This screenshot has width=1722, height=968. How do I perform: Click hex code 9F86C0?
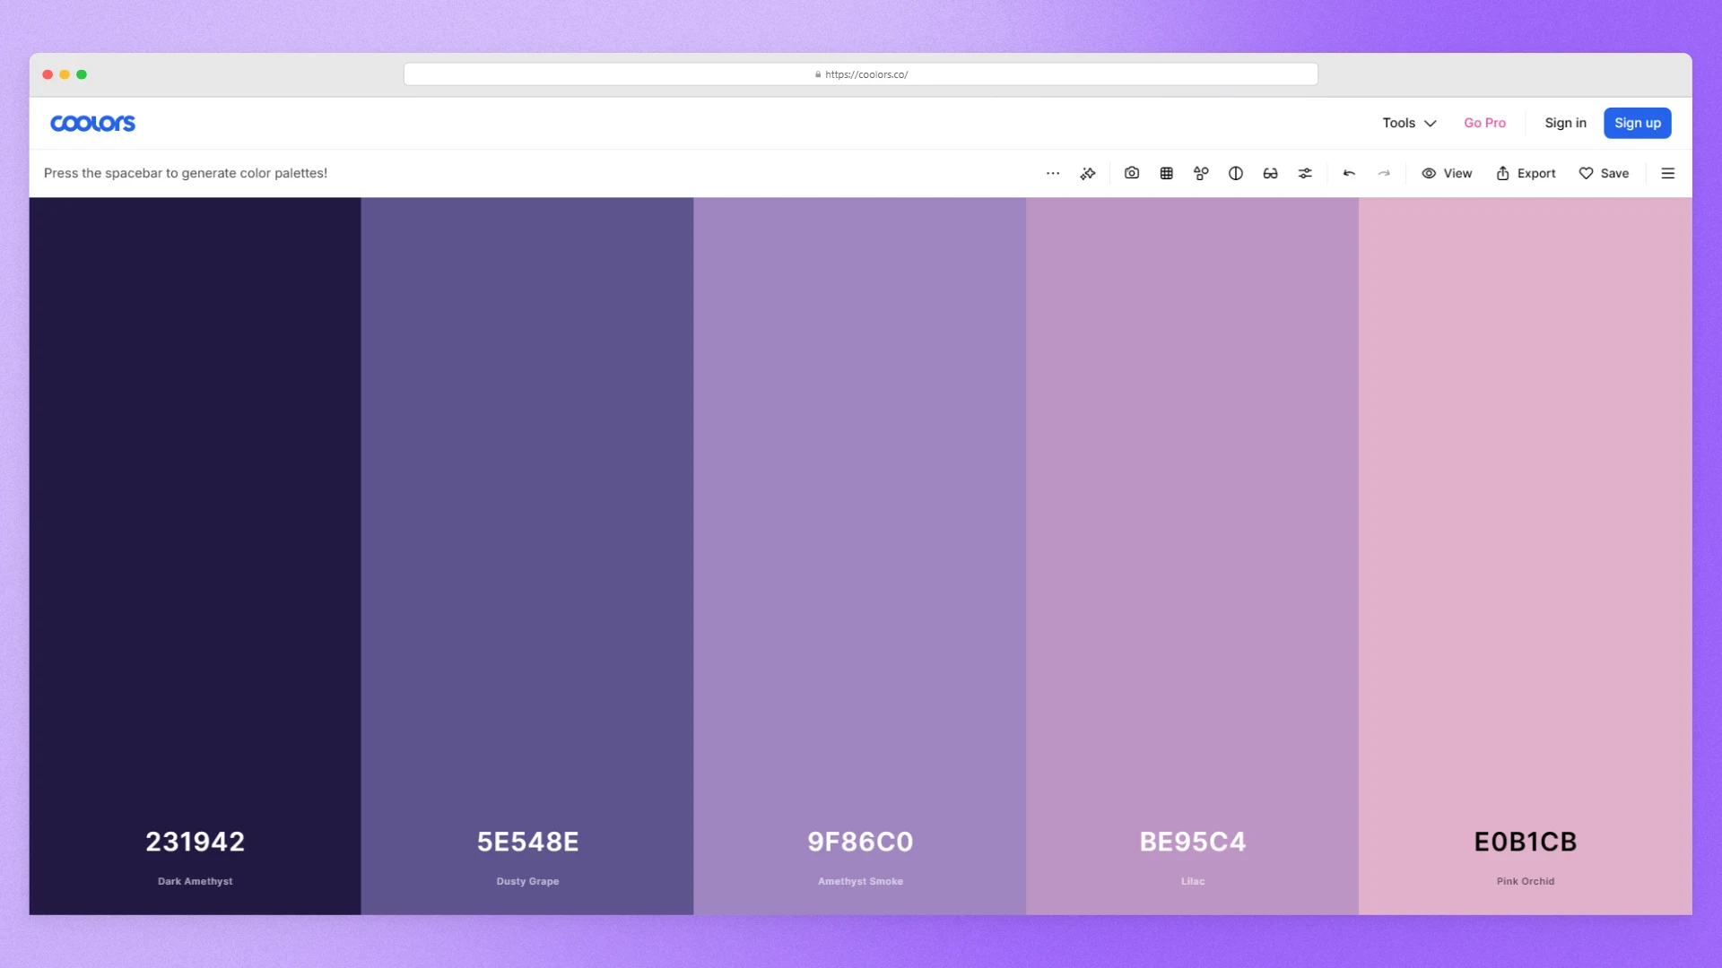coord(860,842)
